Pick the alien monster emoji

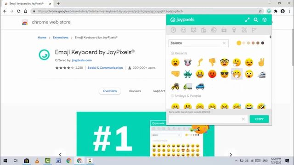coord(188,74)
